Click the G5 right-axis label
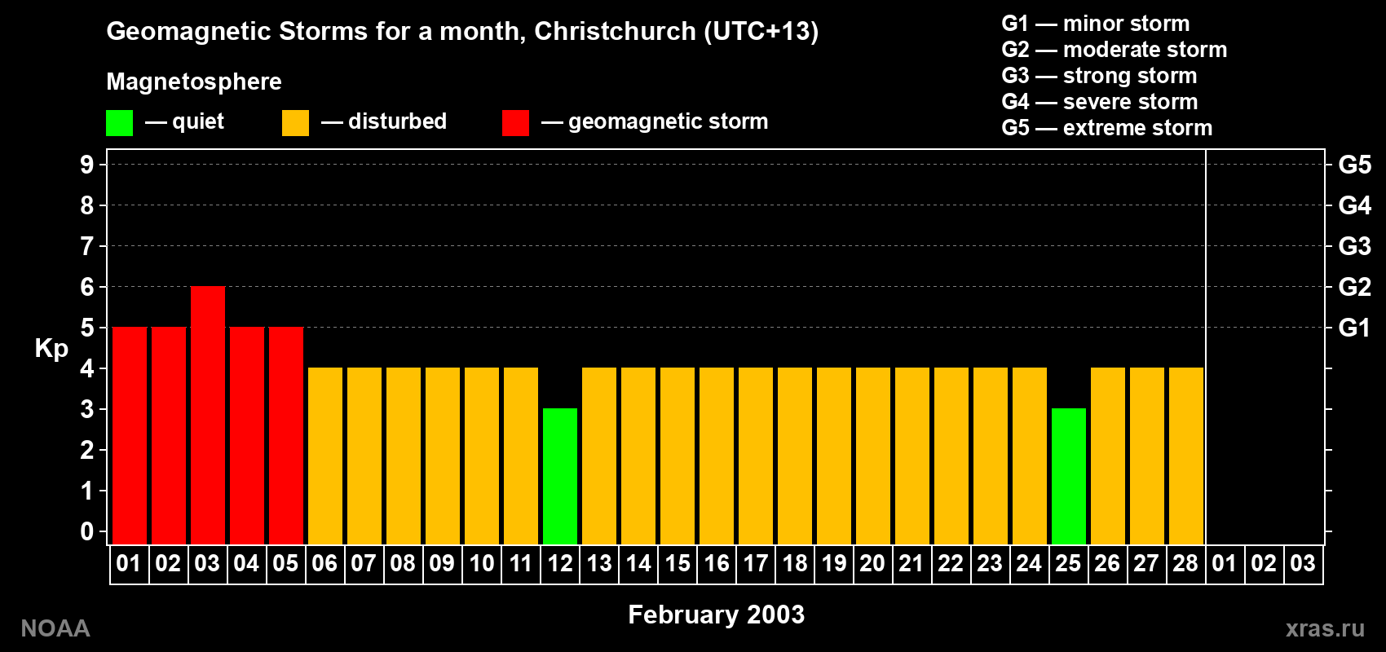The image size is (1386, 652). (x=1355, y=165)
